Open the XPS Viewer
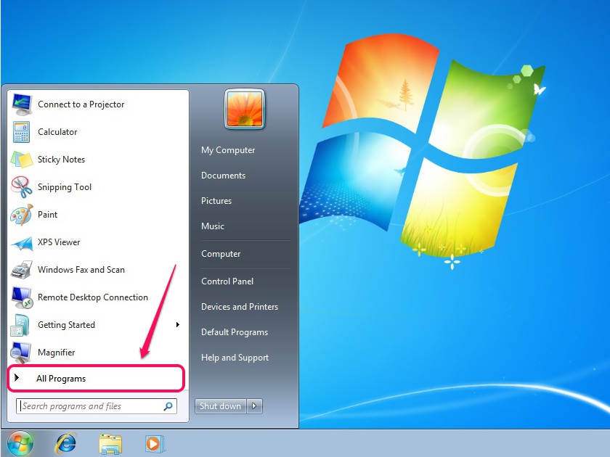Viewport: 610px width, 457px height. [x=58, y=242]
